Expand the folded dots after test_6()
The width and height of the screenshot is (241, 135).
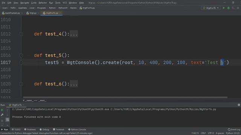pos(74,84)
